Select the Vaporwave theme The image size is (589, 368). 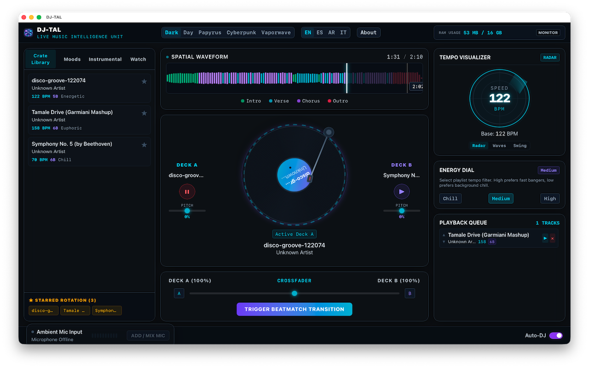pos(276,33)
